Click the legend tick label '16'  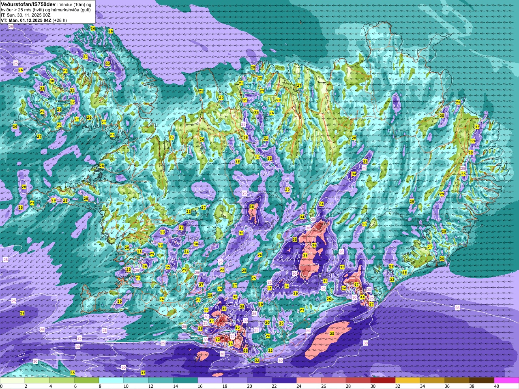pyautogui.click(x=199, y=386)
